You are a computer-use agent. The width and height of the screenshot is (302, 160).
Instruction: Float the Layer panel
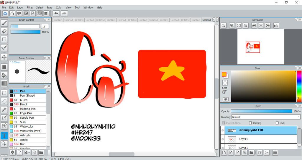coord(296,106)
